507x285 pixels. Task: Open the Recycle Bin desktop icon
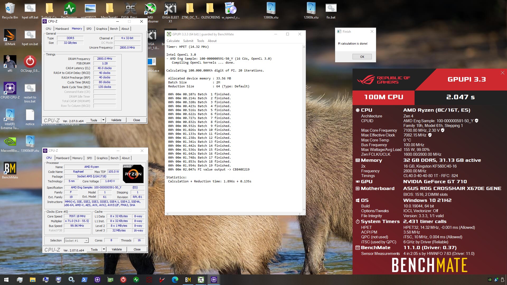tap(10, 11)
